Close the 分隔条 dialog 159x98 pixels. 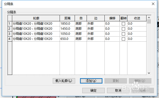(153, 4)
